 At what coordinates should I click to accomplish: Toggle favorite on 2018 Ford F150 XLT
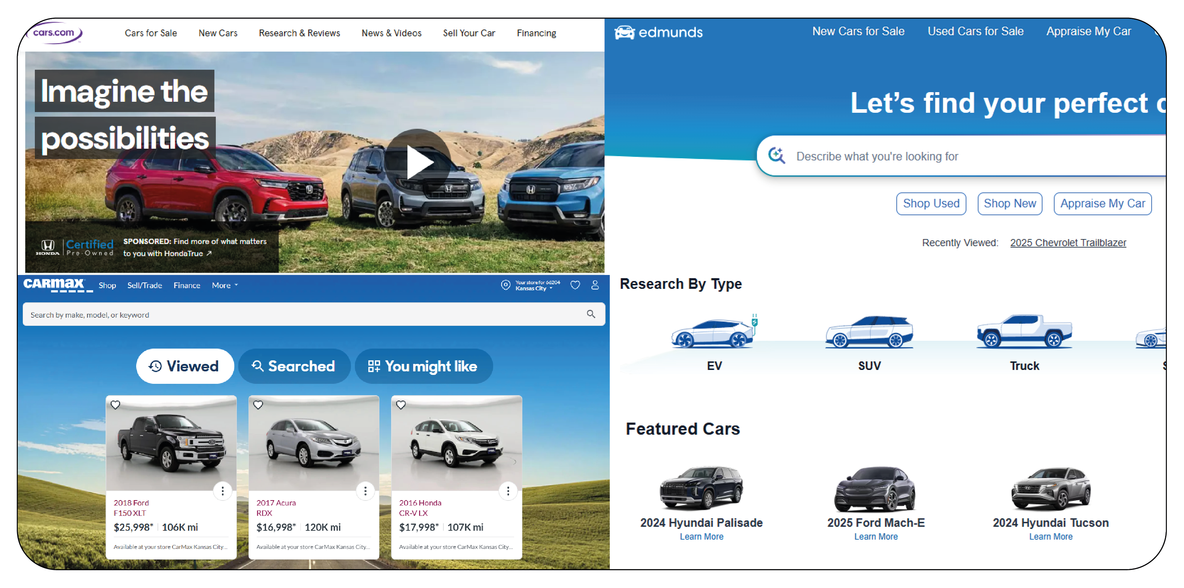[x=115, y=404]
